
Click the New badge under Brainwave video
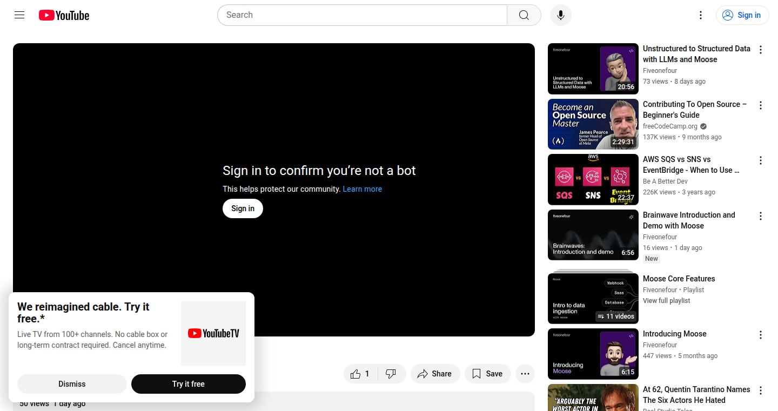652,259
